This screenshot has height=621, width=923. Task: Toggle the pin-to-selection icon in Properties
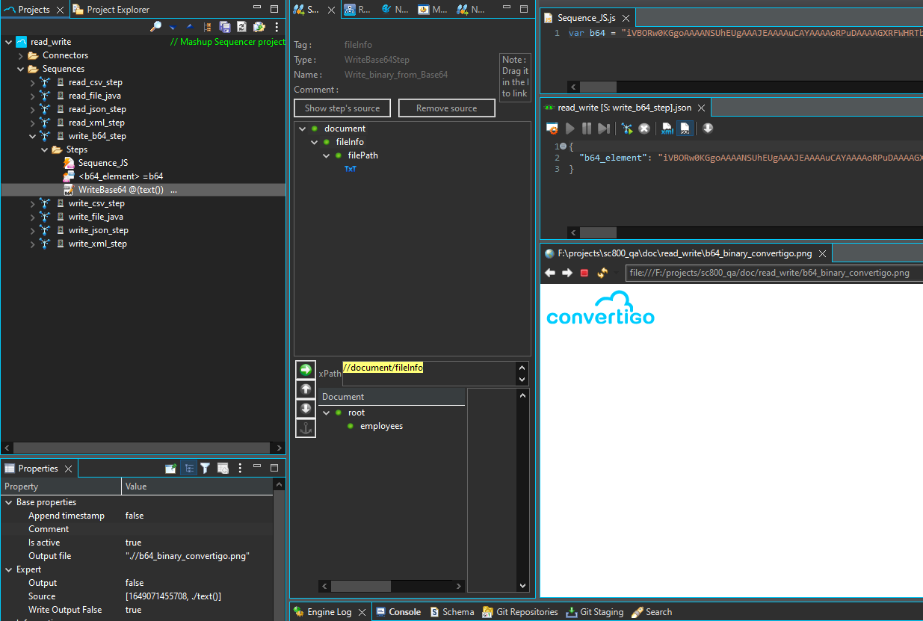click(171, 469)
